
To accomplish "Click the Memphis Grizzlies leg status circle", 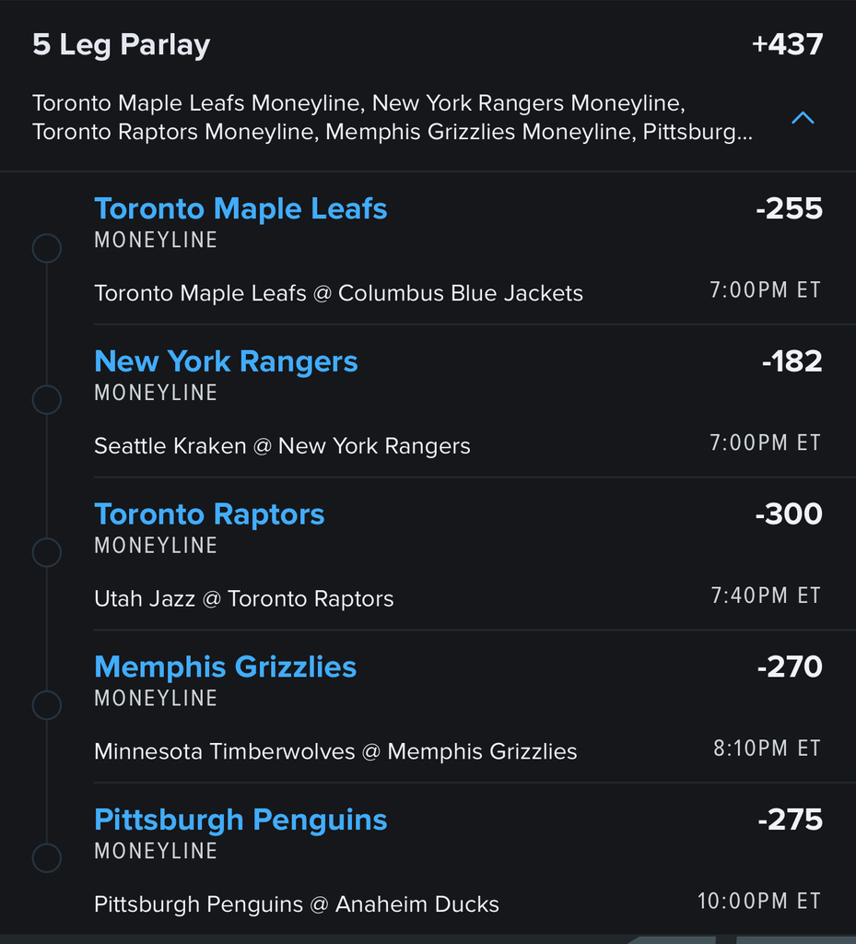I will pyautogui.click(x=47, y=706).
